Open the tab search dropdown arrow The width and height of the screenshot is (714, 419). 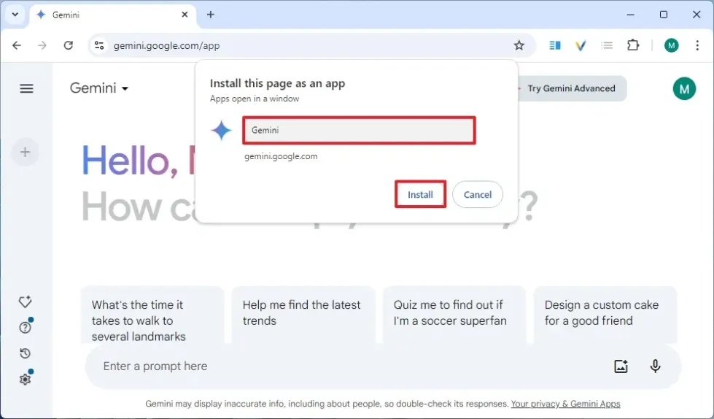(x=15, y=14)
